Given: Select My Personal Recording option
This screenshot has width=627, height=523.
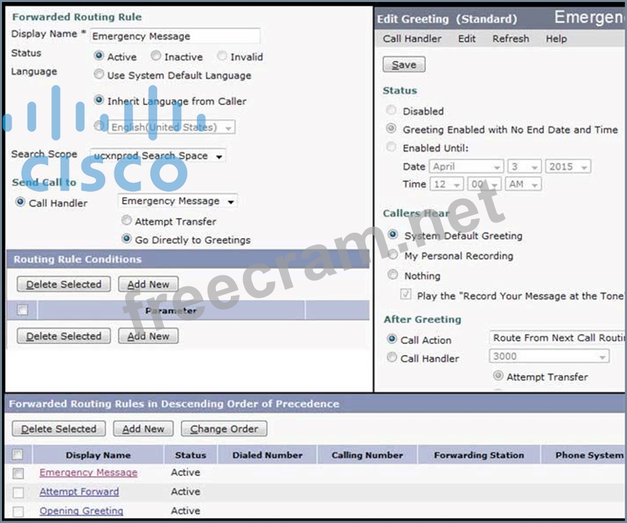Looking at the screenshot, I should [392, 255].
